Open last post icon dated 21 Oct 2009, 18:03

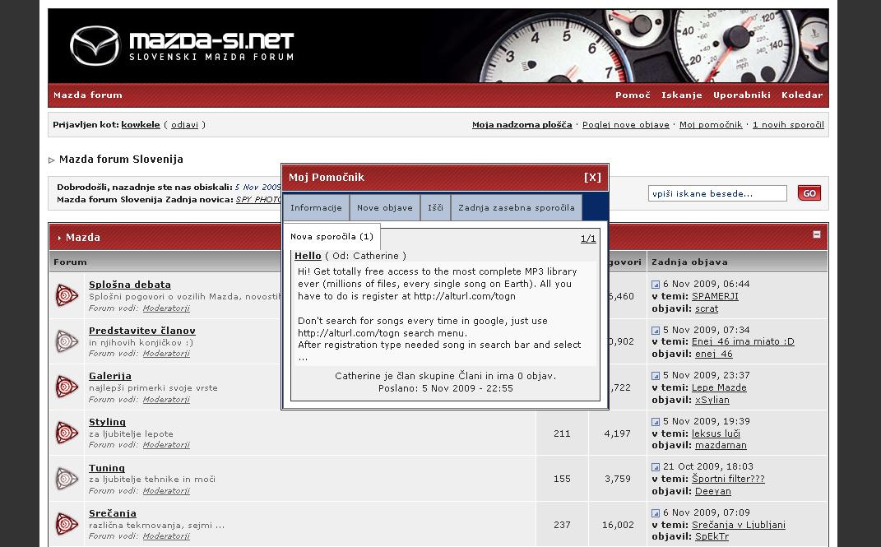click(x=656, y=467)
